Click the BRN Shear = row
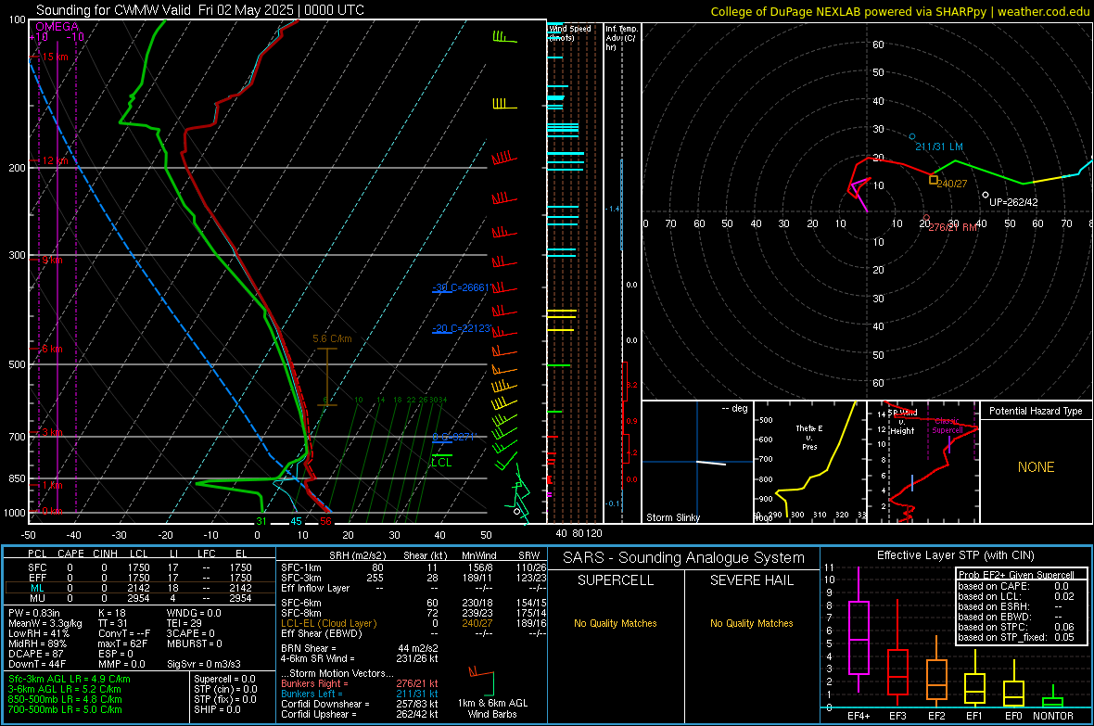The image size is (1094, 726). tap(360, 648)
